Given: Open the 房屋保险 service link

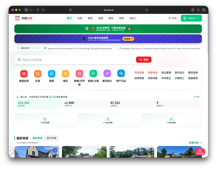Looking at the screenshot, I should (x=153, y=73).
